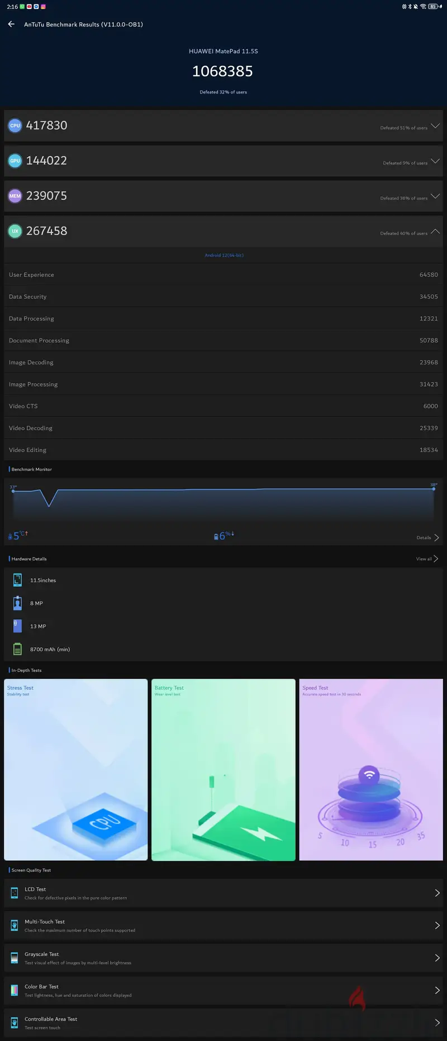The width and height of the screenshot is (447, 1041).
Task: Open the Speed Test card
Action: [x=371, y=770]
